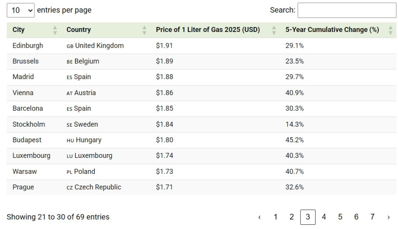398x229 pixels.
Task: Sort by 5-Year Cumulative Change icon
Action: 390,30
